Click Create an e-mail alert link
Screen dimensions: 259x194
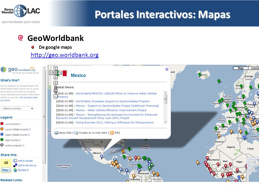point(93,133)
